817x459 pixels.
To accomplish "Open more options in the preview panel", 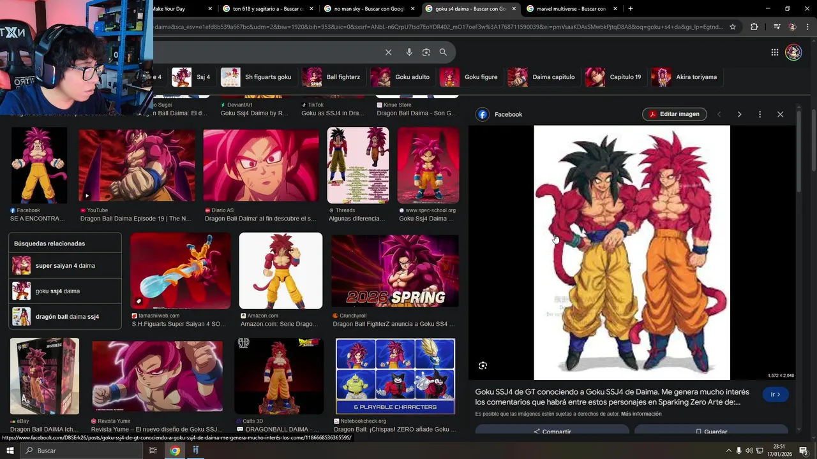I will [760, 114].
